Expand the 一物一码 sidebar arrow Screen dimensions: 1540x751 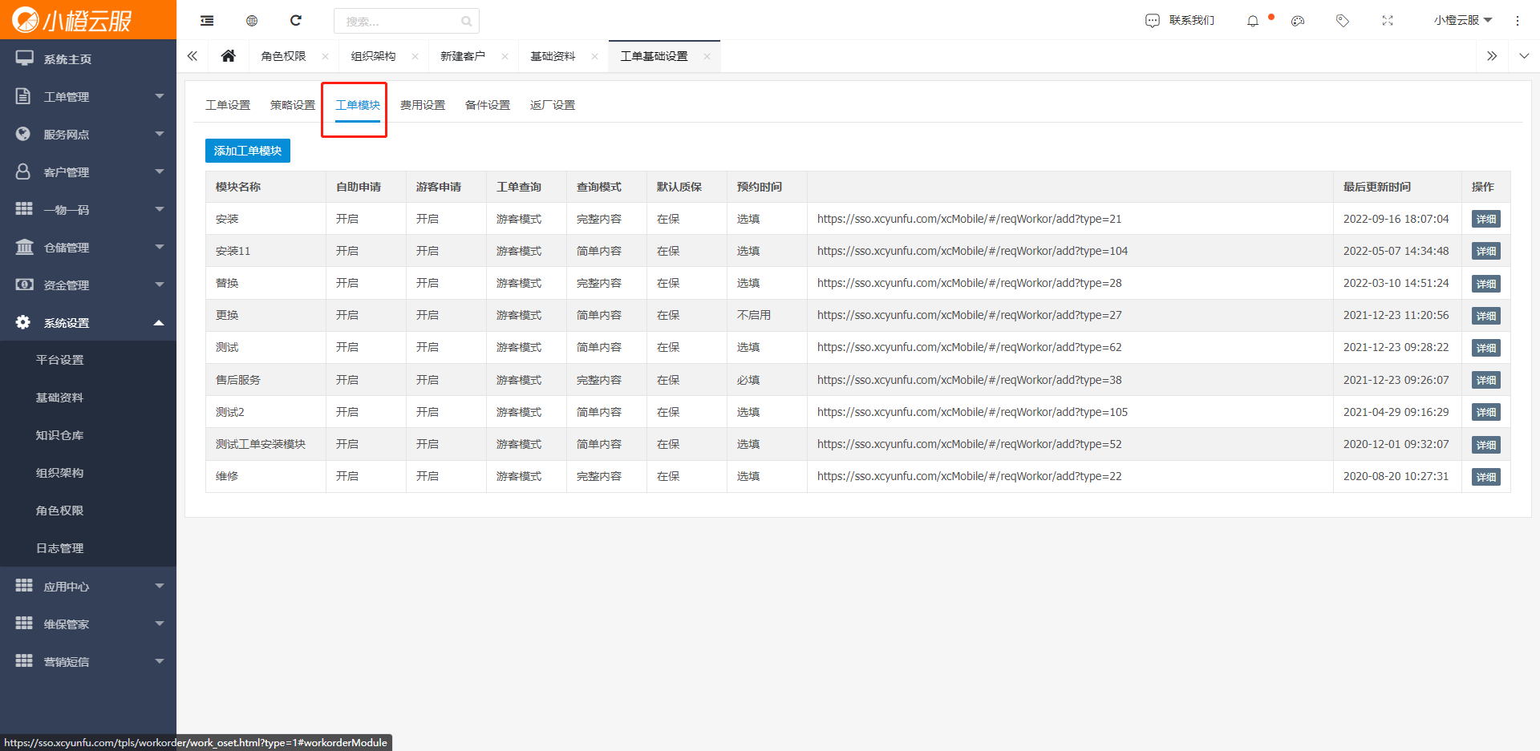(159, 209)
